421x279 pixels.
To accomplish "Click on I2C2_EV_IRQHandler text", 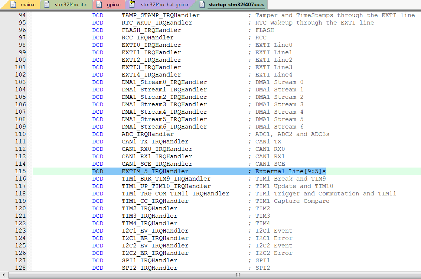I will (155, 246).
